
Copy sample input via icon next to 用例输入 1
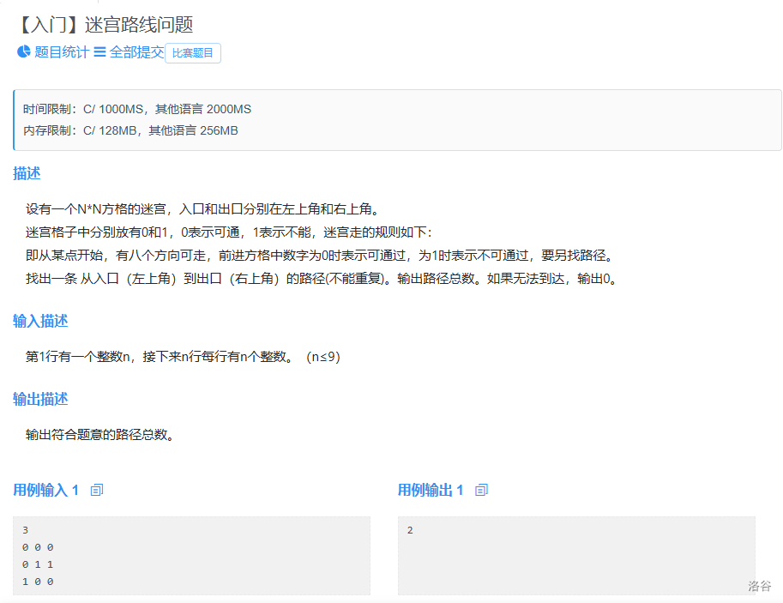click(x=97, y=490)
